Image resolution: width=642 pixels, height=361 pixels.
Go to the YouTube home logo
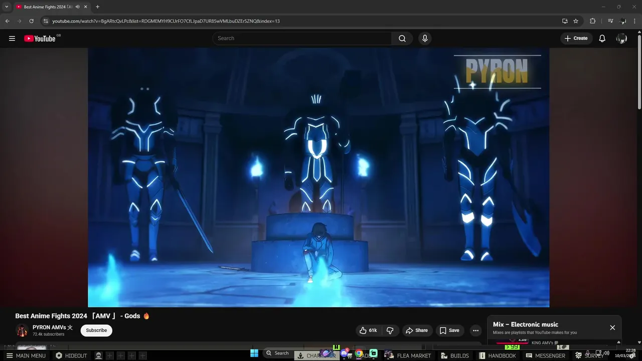(x=40, y=38)
